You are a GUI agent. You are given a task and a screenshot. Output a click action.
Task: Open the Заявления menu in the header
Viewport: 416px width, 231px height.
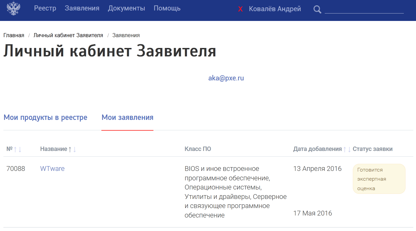(x=82, y=8)
